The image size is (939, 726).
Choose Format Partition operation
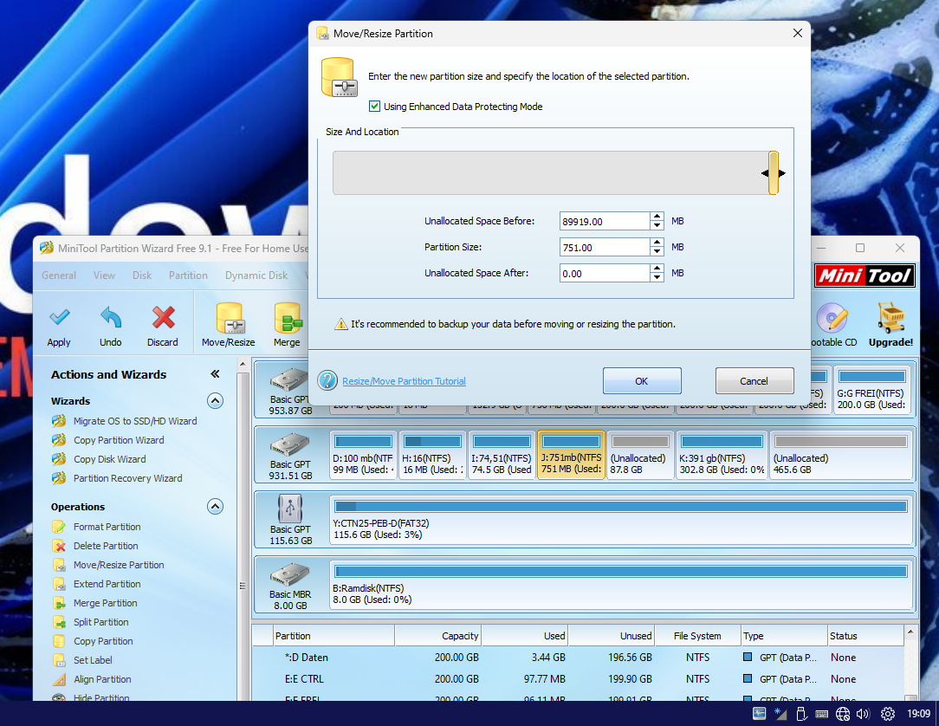pos(107,527)
